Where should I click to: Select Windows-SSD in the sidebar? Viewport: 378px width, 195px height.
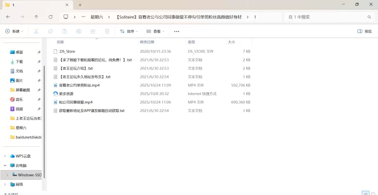[30, 175]
